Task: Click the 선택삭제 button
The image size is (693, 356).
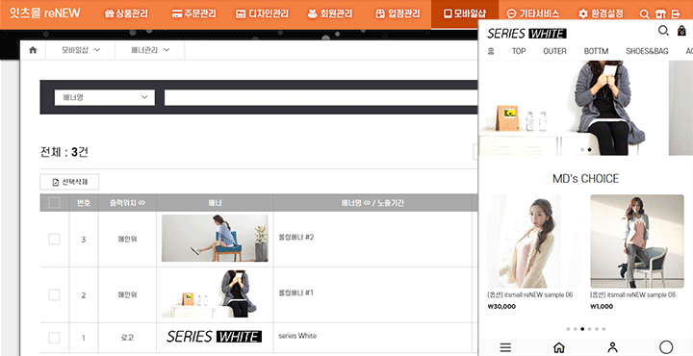Action: [69, 182]
